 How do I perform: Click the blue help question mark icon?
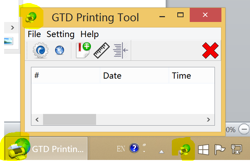(x=134, y=148)
